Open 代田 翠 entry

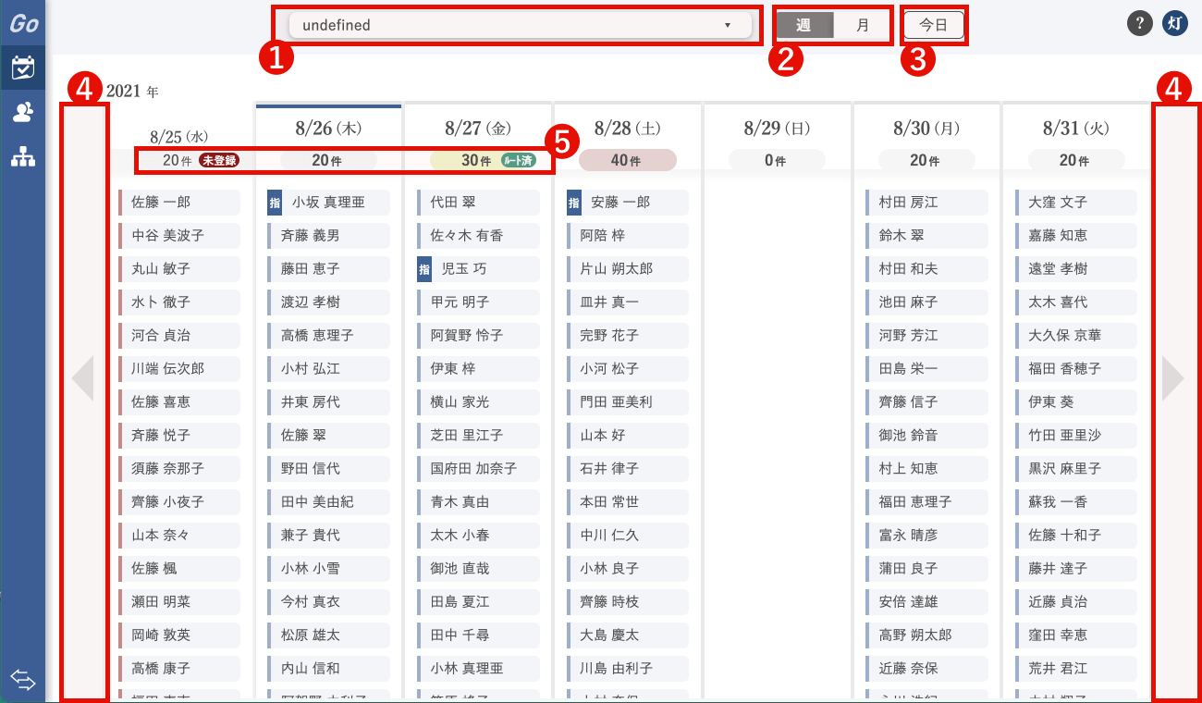478,203
